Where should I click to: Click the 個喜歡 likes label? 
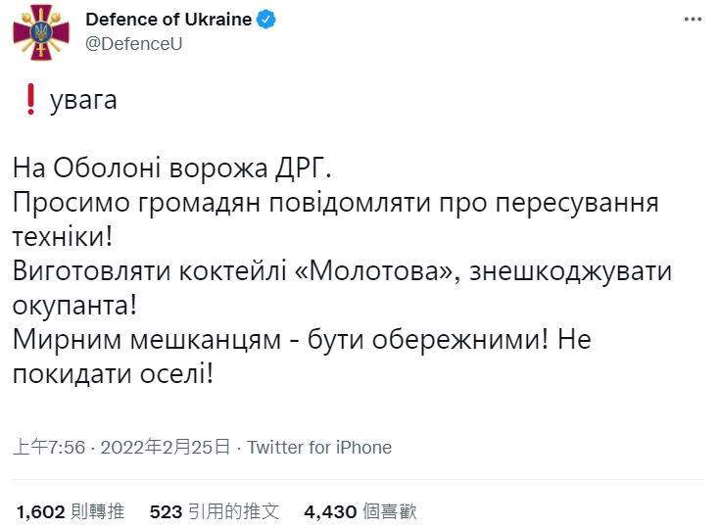coord(390,511)
